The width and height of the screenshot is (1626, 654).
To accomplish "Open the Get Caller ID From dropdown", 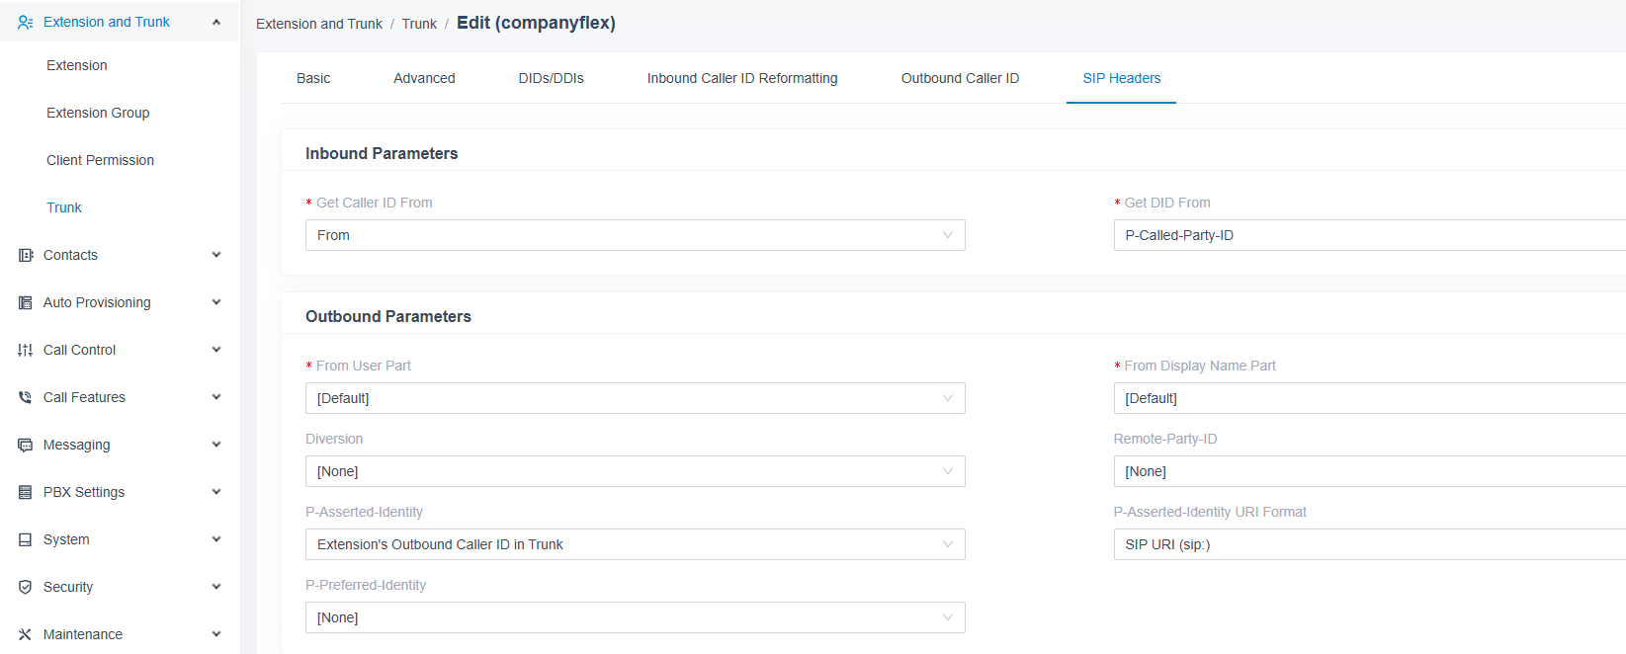I will tap(635, 235).
